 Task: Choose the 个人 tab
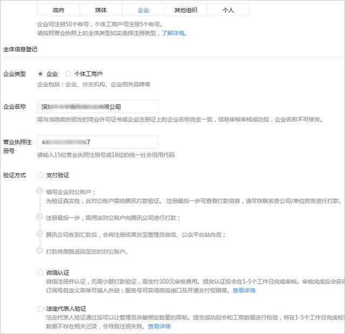point(228,10)
